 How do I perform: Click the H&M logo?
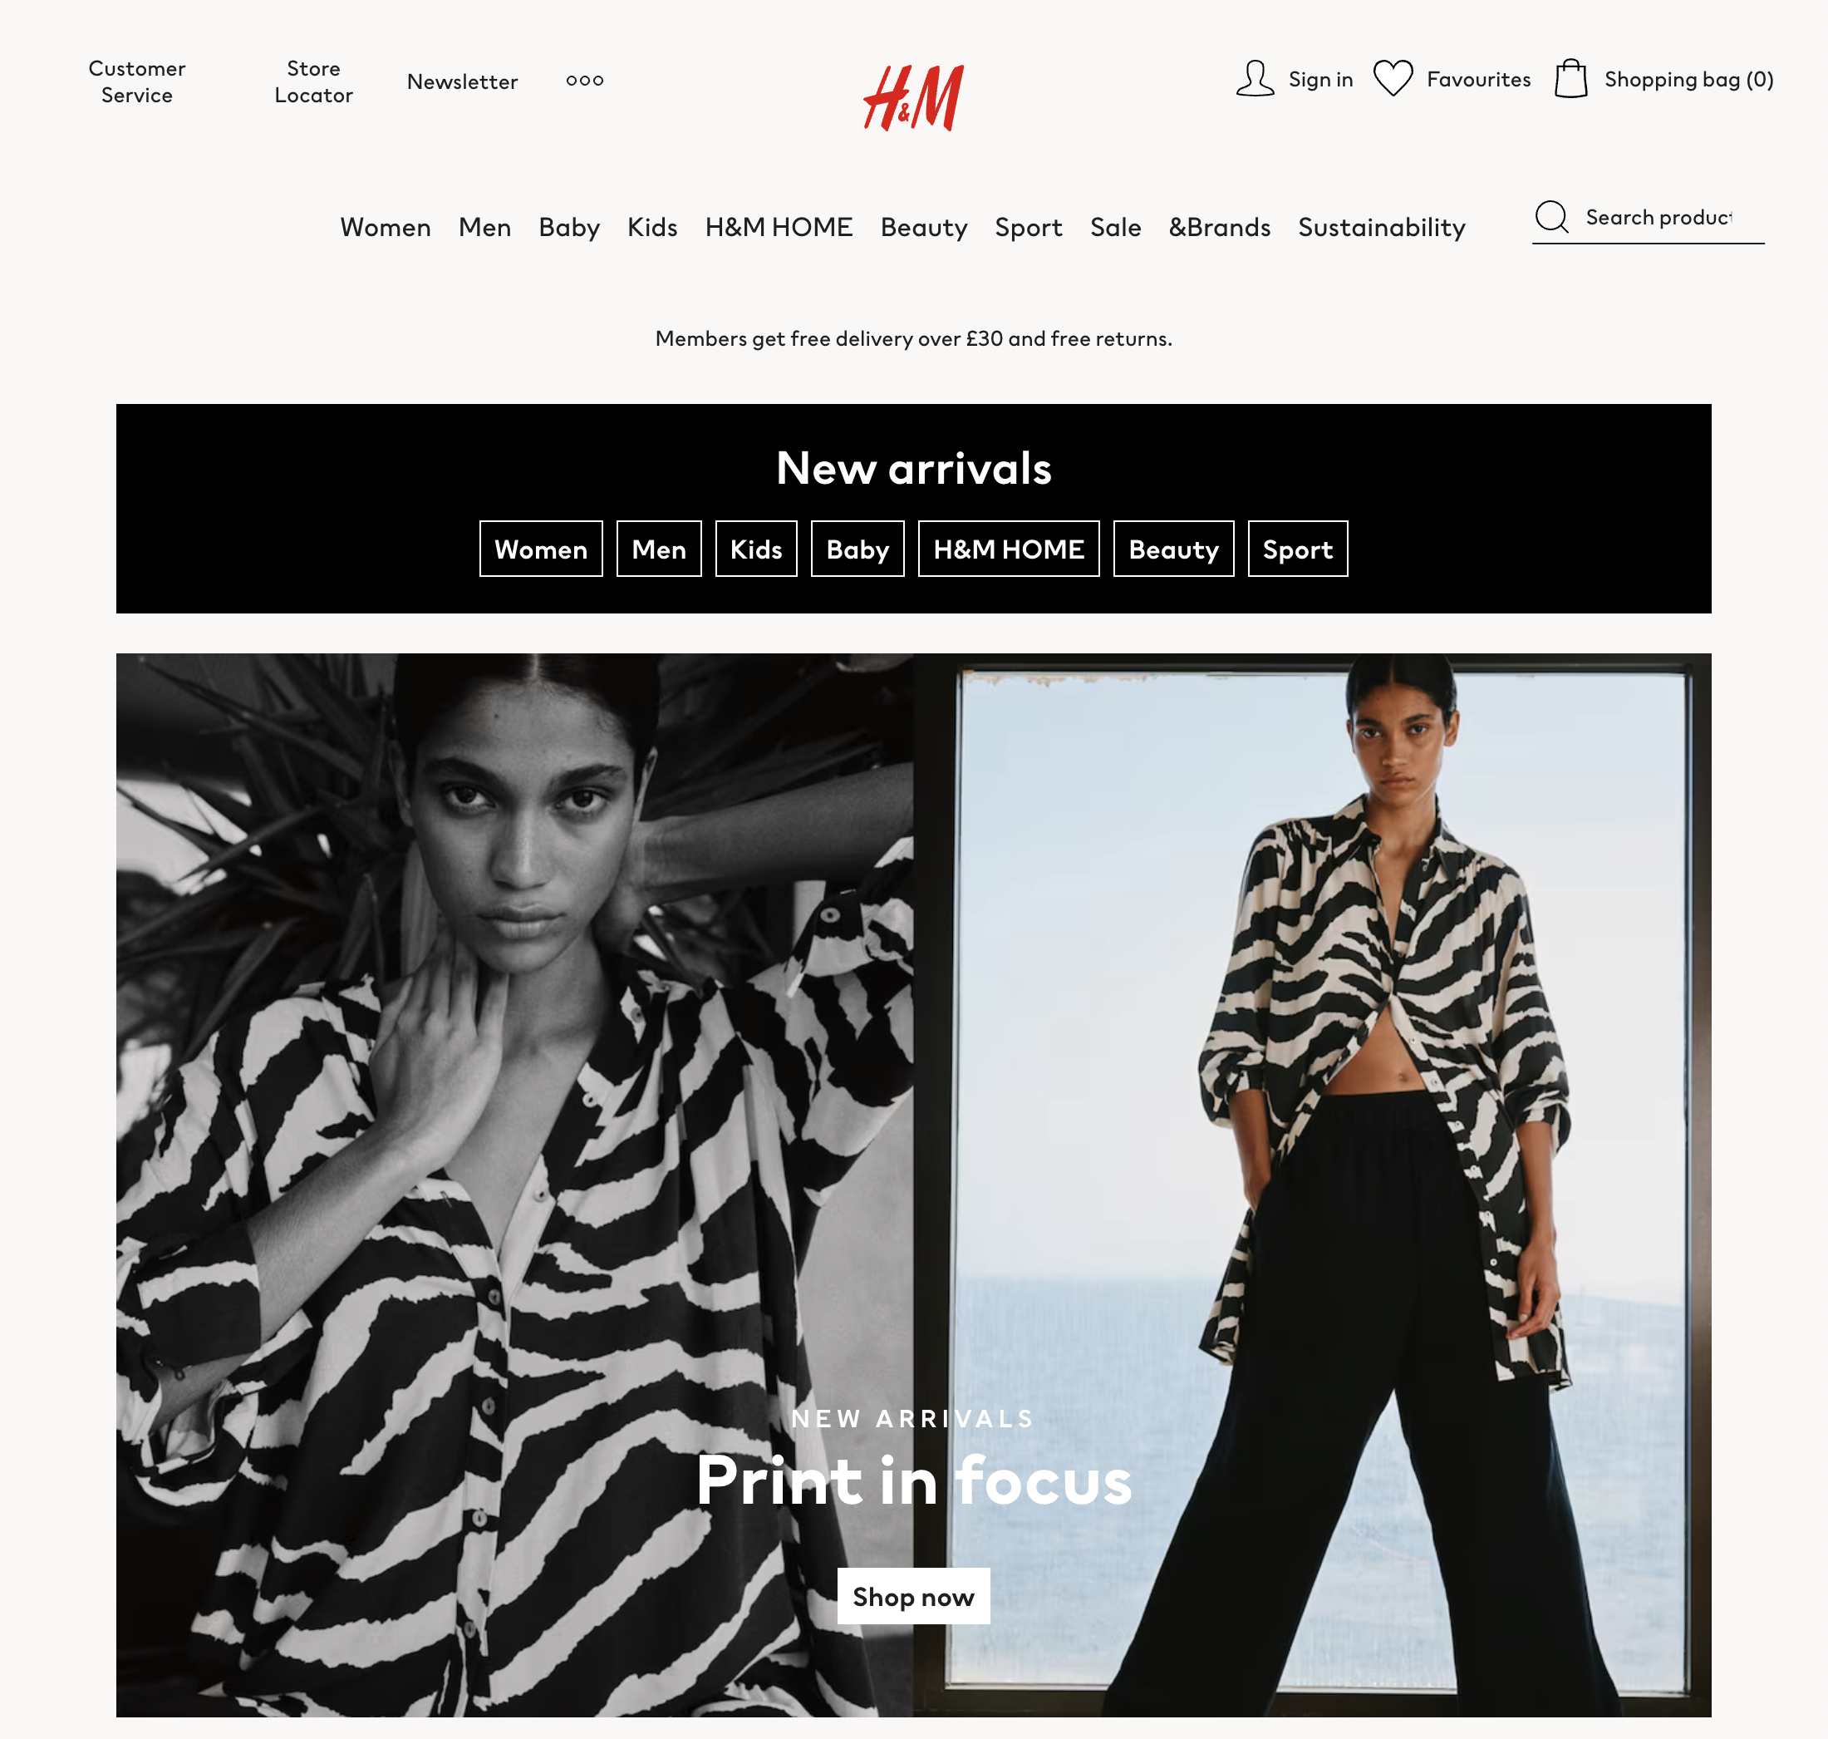(913, 97)
